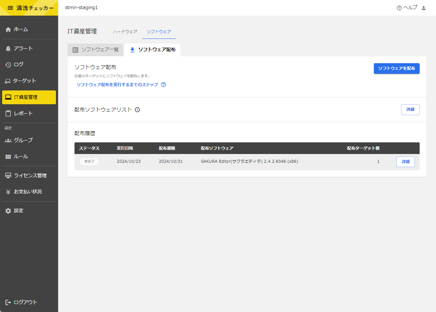Open the user account icon
This screenshot has width=436, height=312.
(423, 8)
